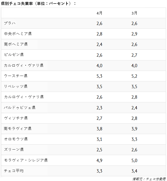Select the 南モラヴィア県 row label
The image size is (167, 181).
(x=18, y=129)
